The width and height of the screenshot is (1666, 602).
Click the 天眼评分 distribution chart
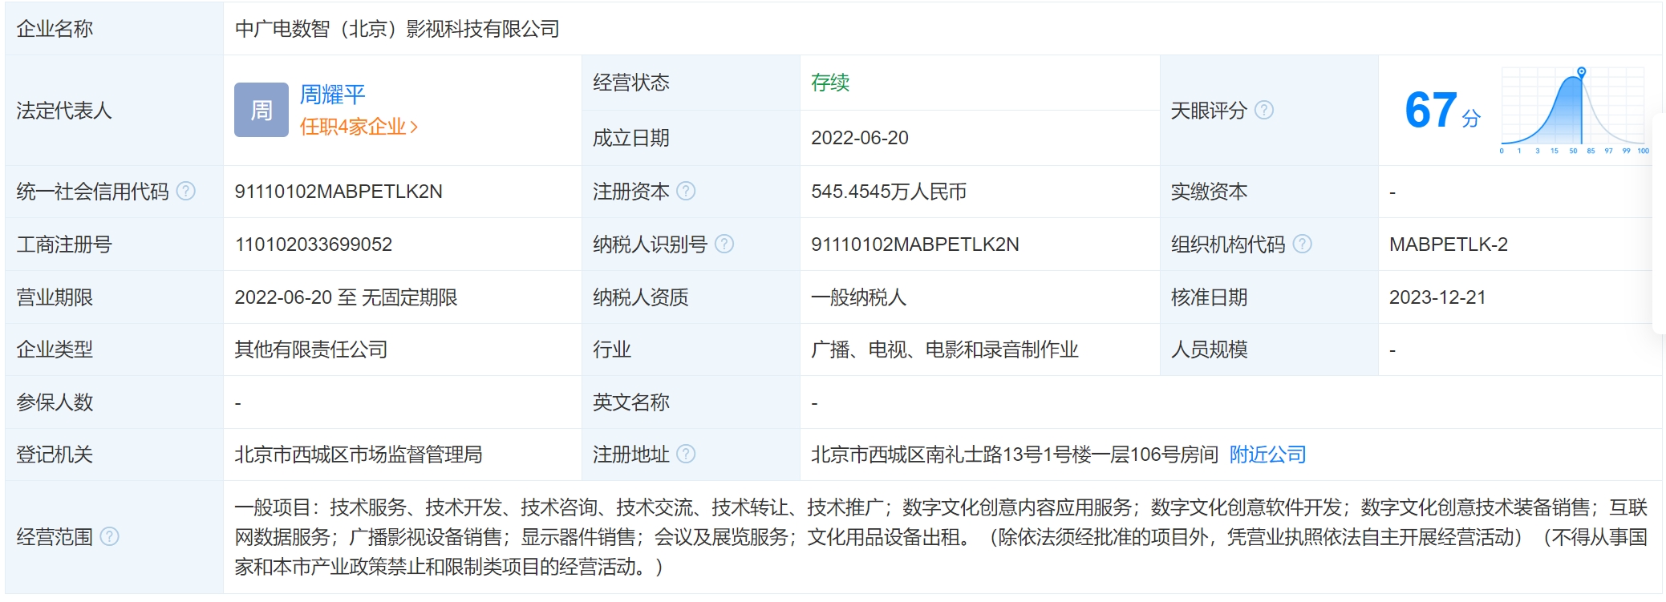1574,111
